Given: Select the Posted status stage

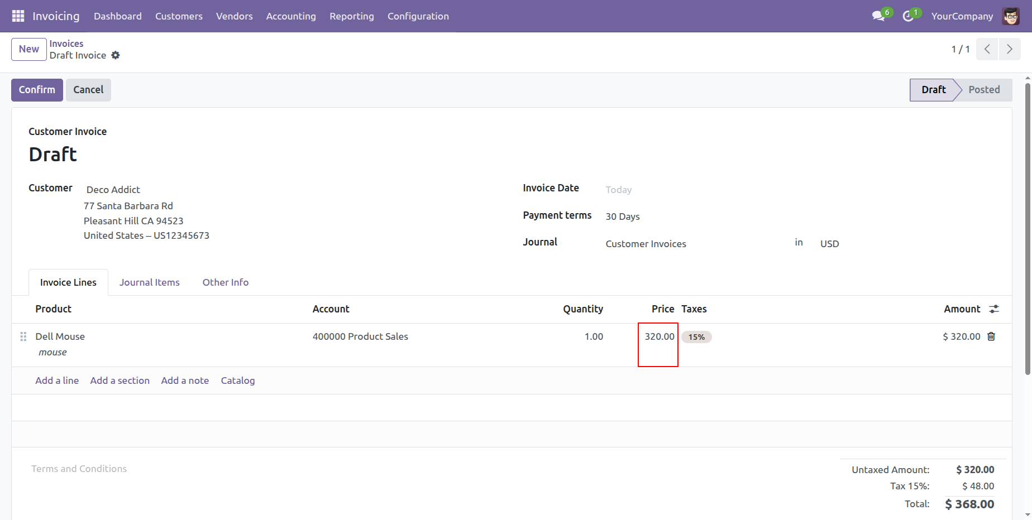Looking at the screenshot, I should [983, 90].
